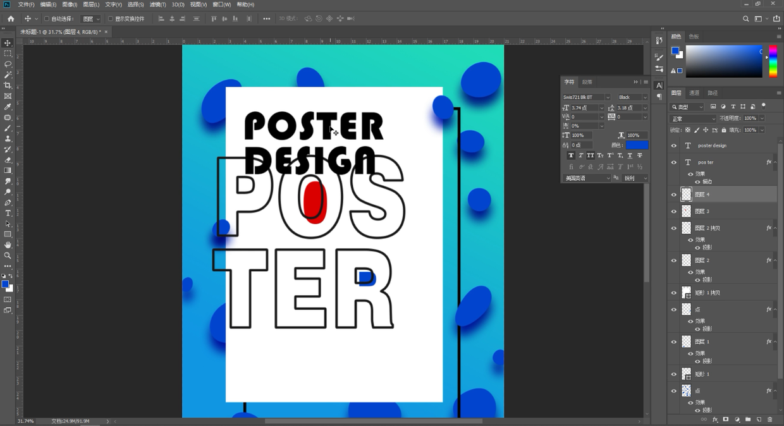This screenshot has height=426, width=784.
Task: Select the Magic Wand tool
Action: tap(8, 75)
